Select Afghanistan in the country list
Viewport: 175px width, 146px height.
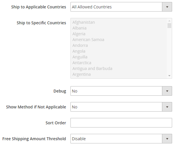pyautogui.click(x=84, y=22)
